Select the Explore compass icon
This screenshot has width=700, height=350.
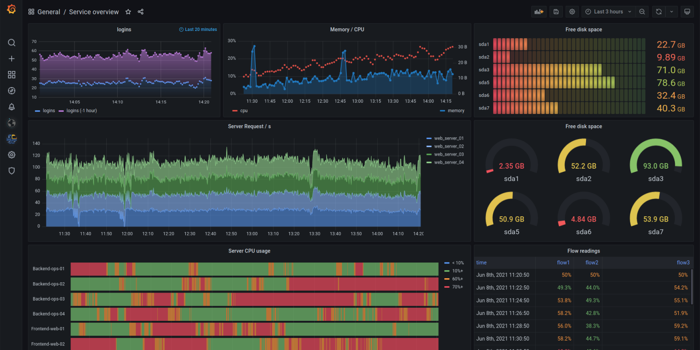[12, 90]
